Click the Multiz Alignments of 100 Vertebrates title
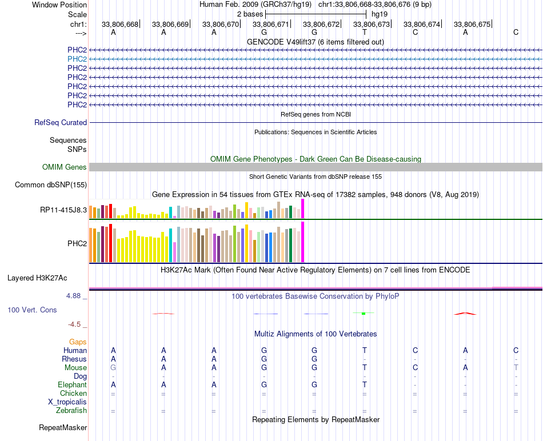Viewport: 543px width, 441px height. (x=316, y=334)
